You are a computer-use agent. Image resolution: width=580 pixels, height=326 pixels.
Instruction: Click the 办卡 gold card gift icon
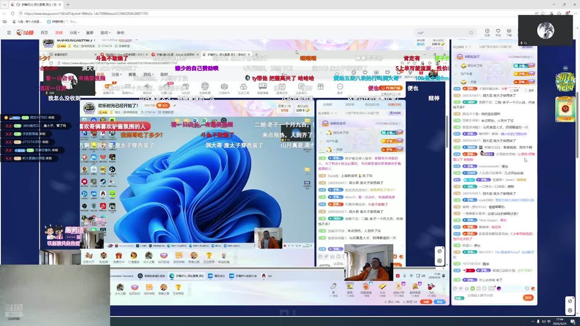382,287
